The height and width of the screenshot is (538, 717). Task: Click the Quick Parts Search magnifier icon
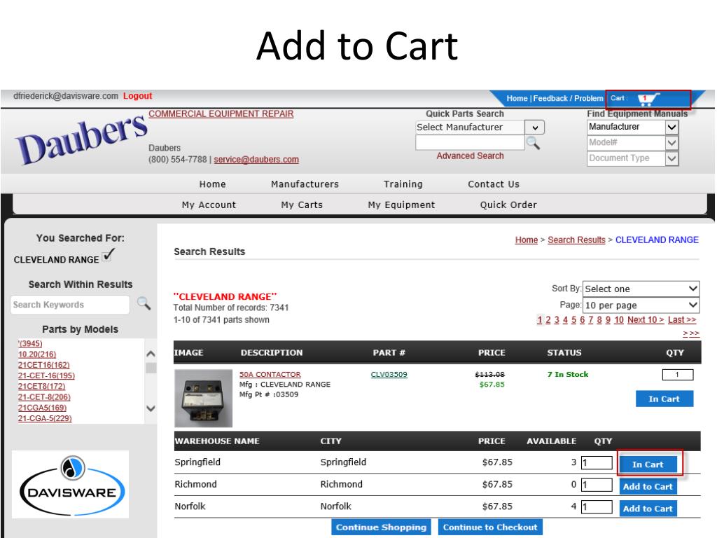pyautogui.click(x=533, y=143)
